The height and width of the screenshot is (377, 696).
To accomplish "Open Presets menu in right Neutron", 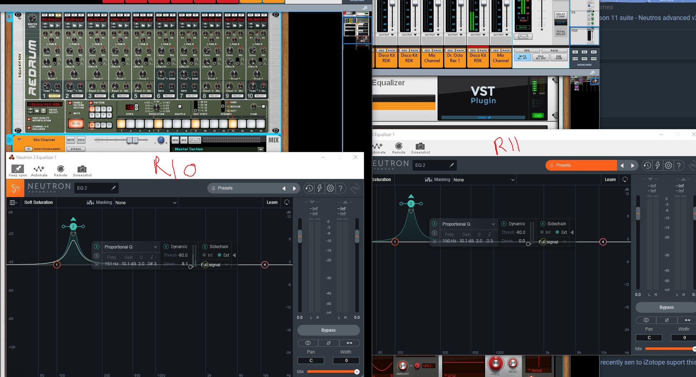I will tap(581, 165).
